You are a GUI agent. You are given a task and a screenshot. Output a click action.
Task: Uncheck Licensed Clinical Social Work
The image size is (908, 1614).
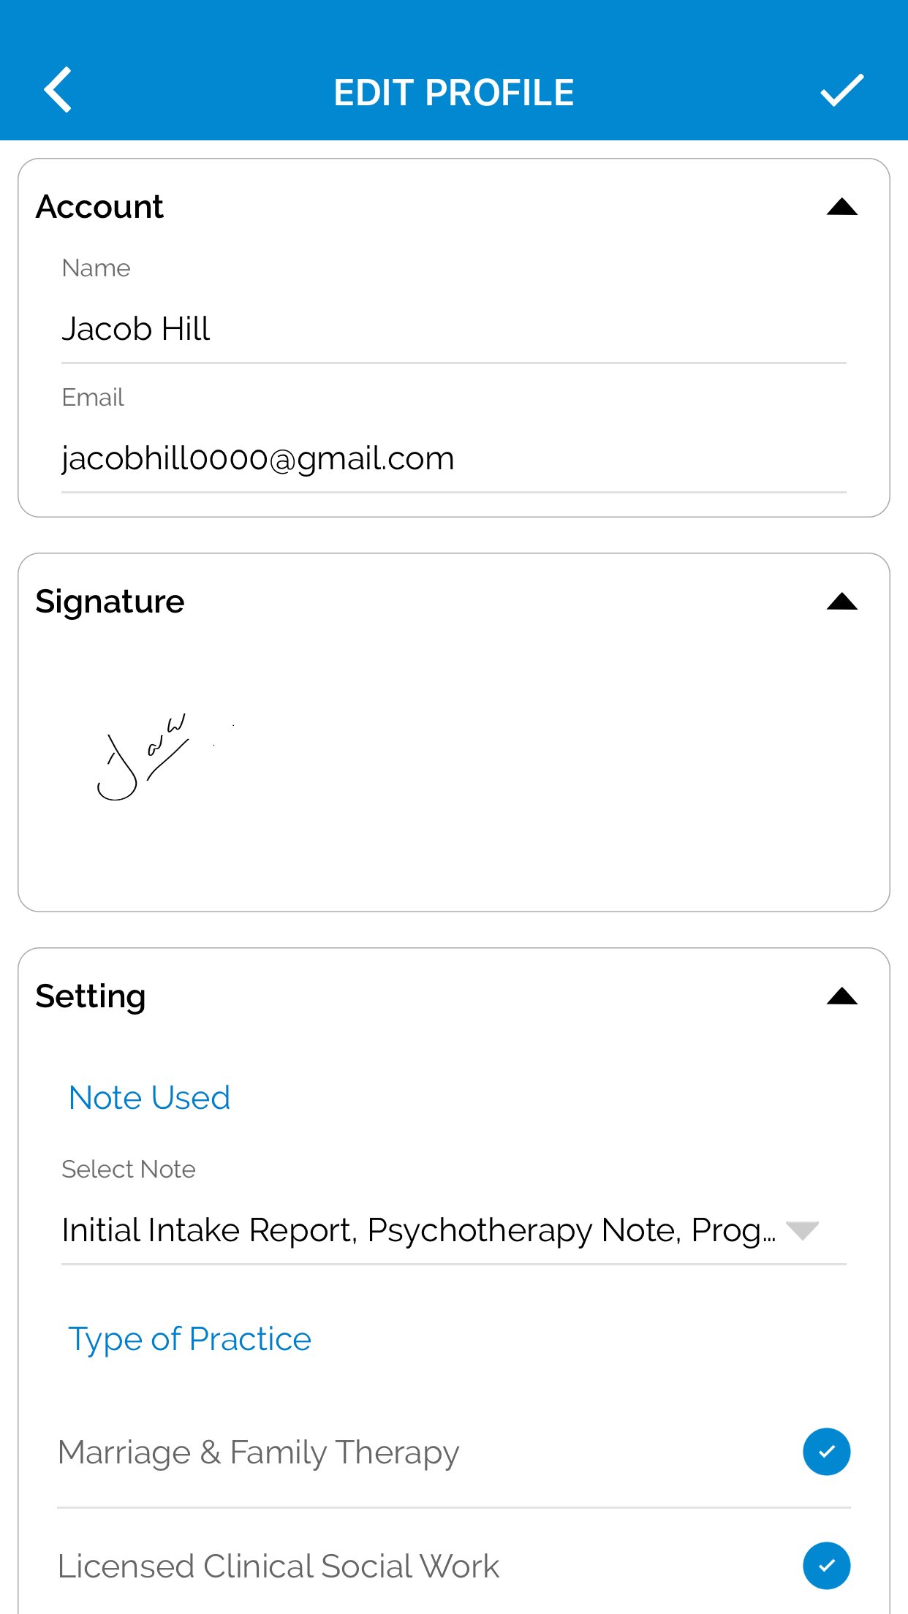click(826, 1566)
